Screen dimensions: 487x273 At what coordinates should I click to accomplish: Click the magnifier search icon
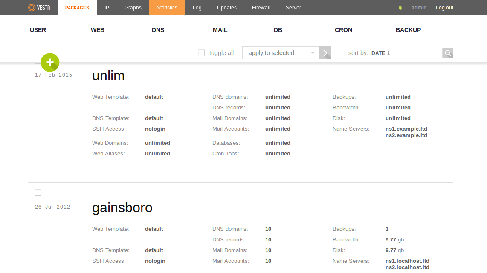448,53
